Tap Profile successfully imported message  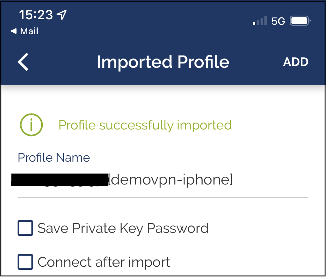click(145, 125)
